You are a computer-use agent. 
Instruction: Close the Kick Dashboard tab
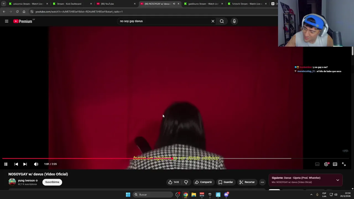(x=91, y=4)
